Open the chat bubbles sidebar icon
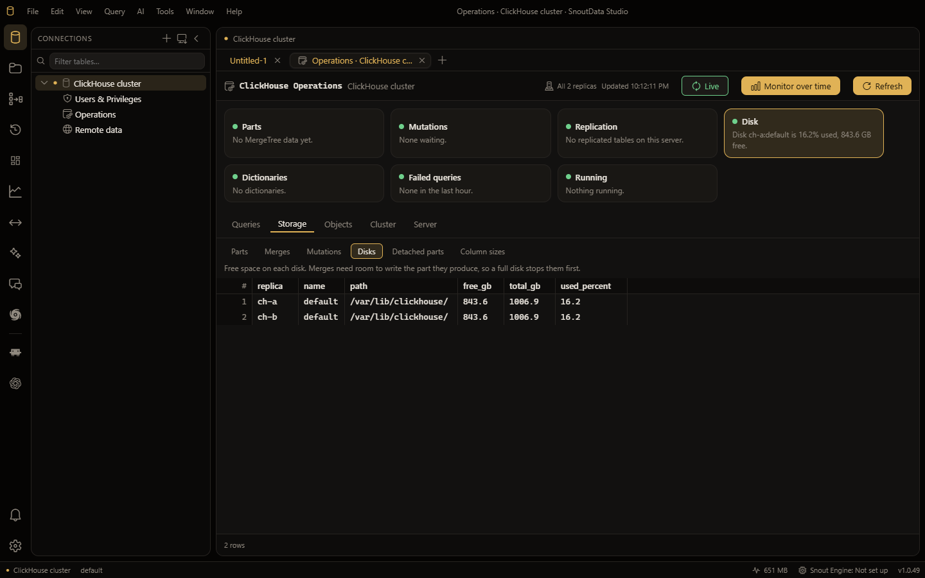The image size is (925, 578). [15, 284]
